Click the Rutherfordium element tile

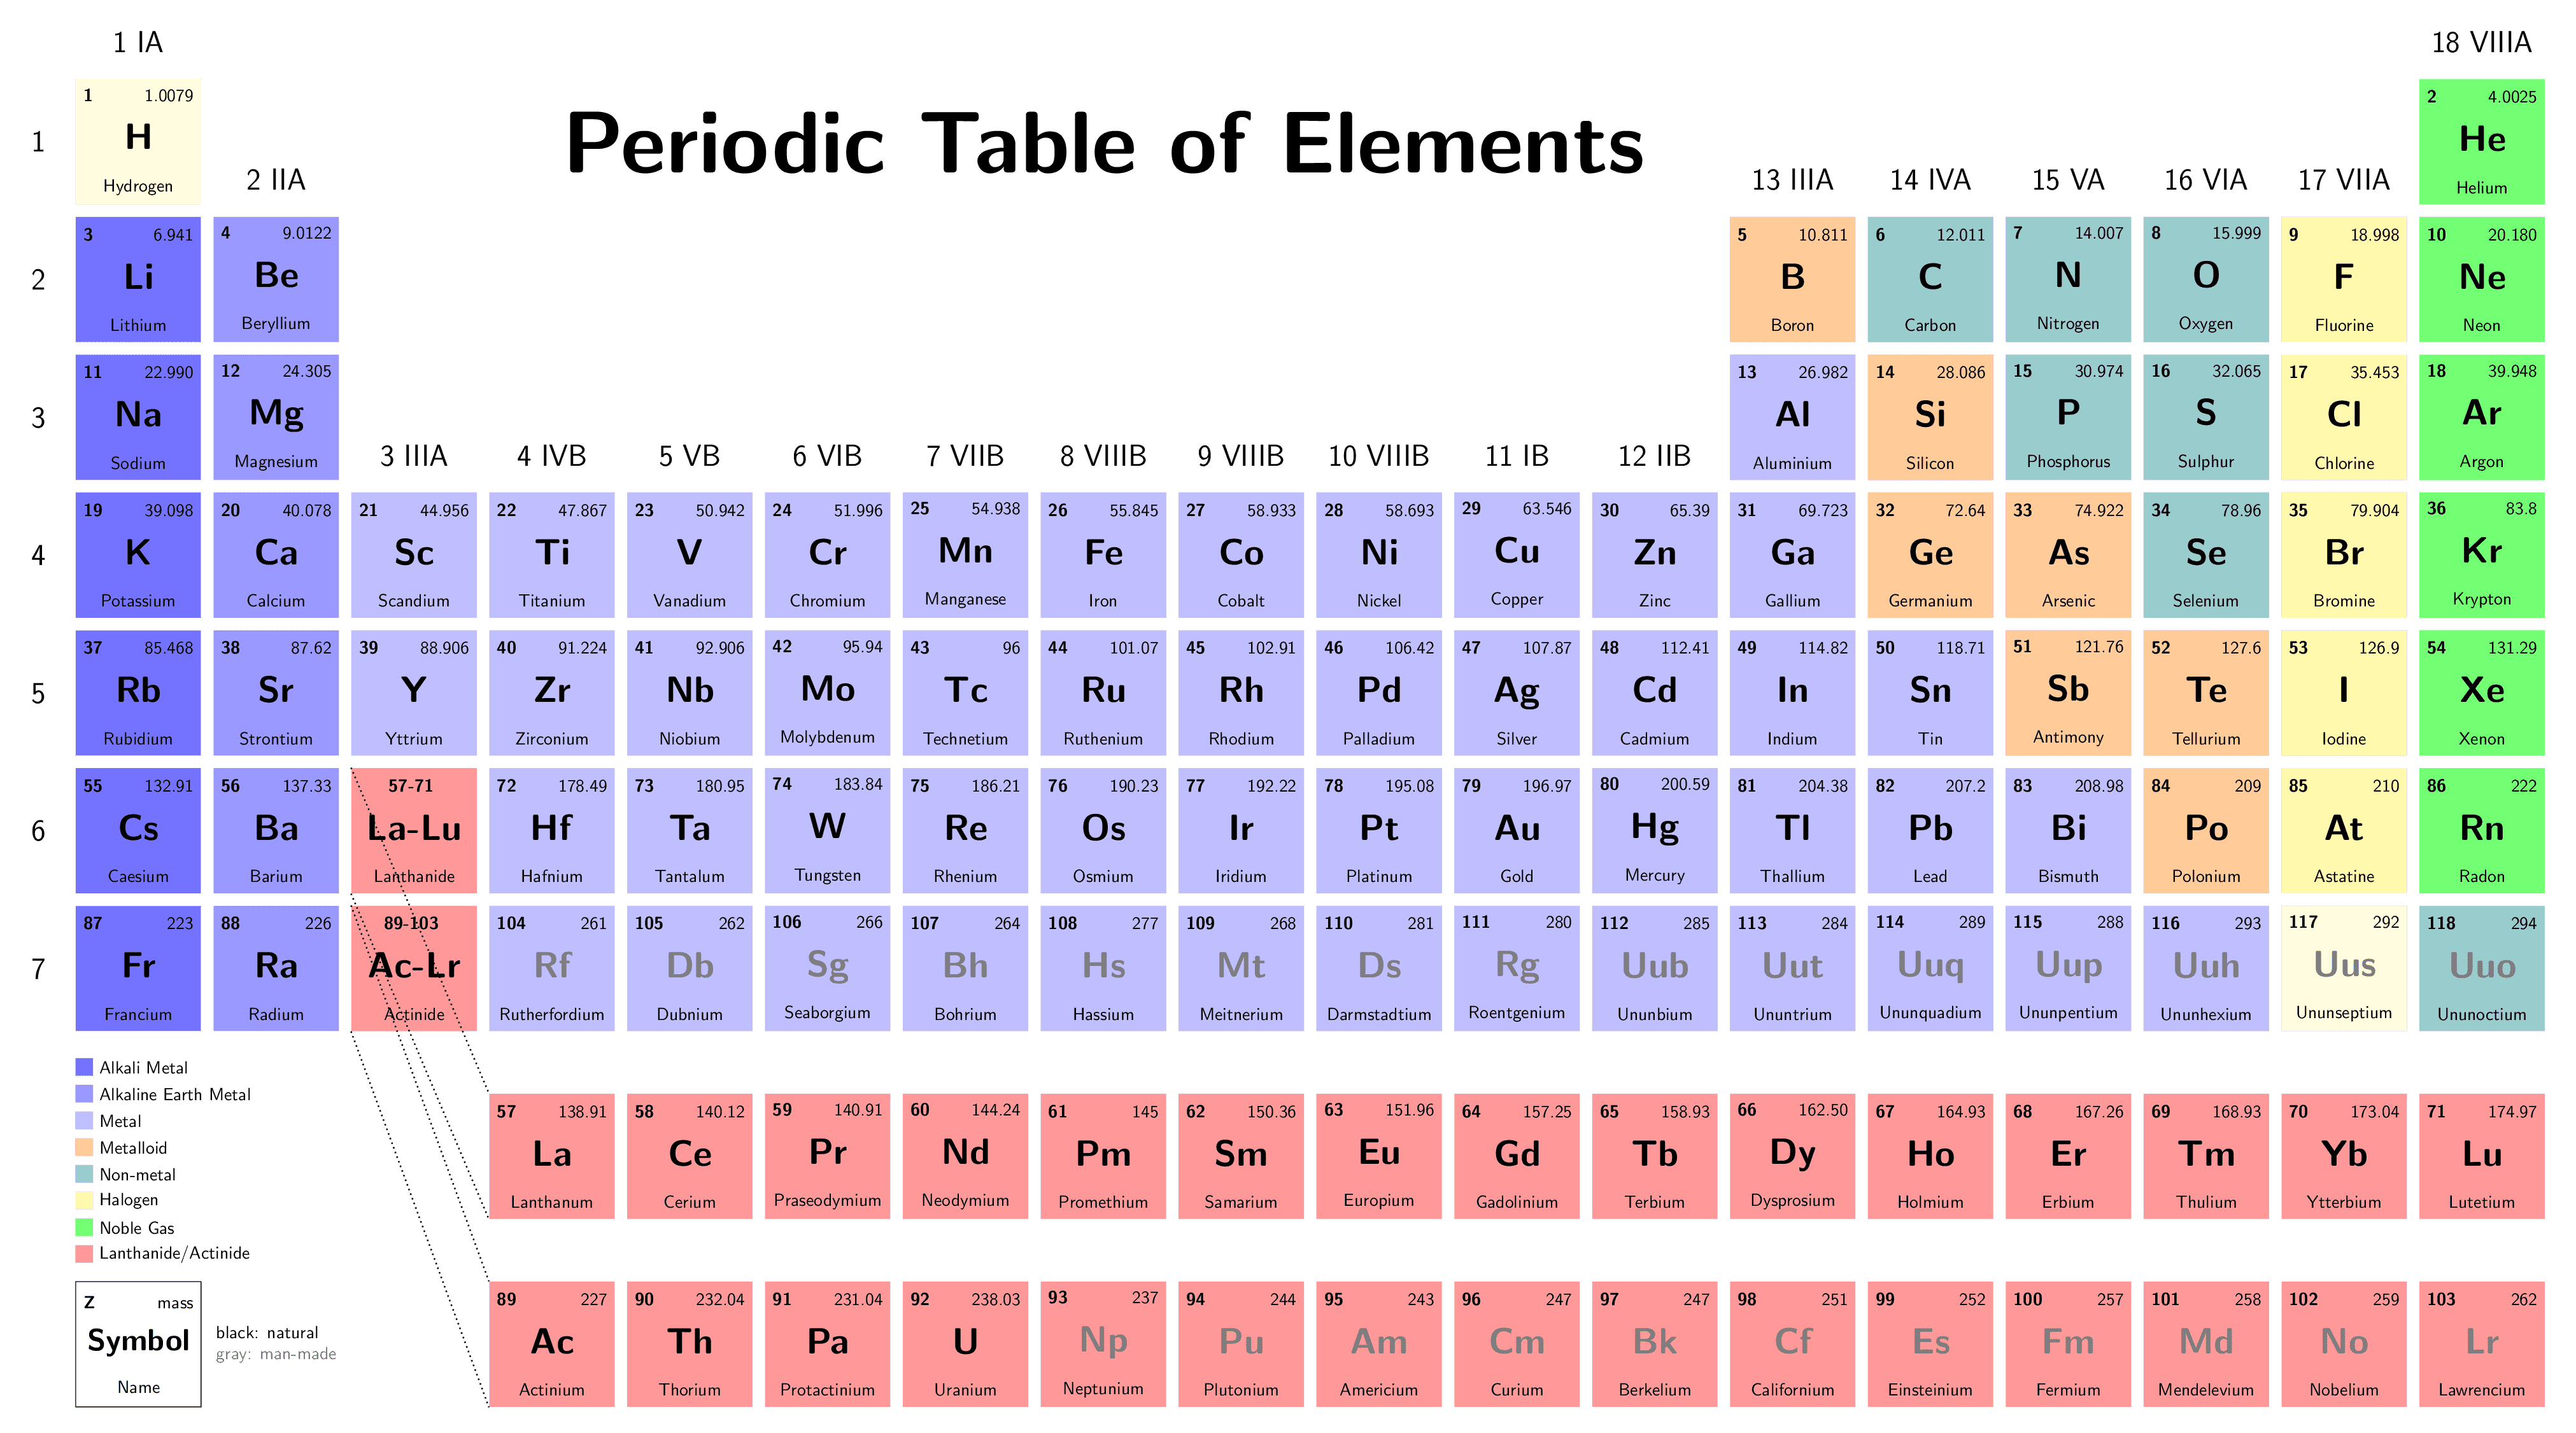552,968
